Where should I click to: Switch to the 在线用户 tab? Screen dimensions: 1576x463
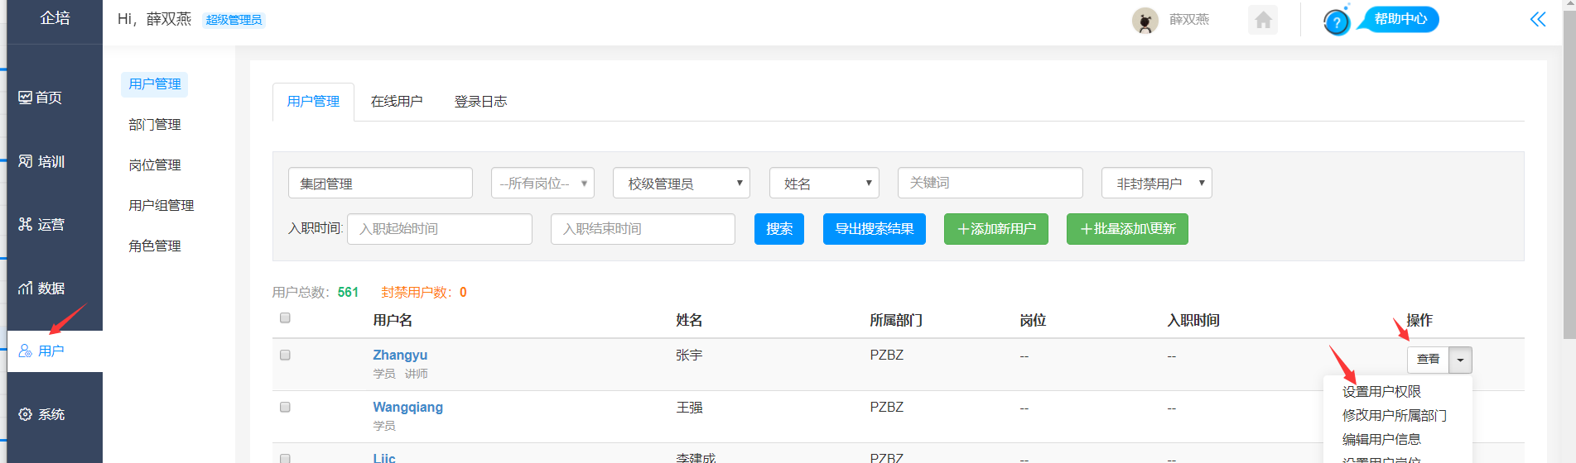(397, 102)
